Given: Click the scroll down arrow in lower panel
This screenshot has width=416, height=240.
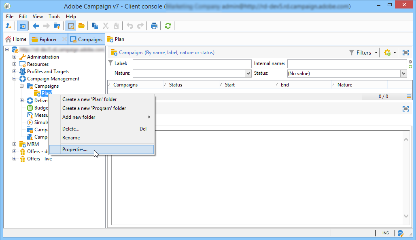Looking at the screenshot, I should 406,216.
